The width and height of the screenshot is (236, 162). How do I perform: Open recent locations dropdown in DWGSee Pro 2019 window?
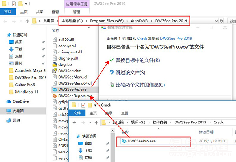pyautogui.click(x=21, y=21)
